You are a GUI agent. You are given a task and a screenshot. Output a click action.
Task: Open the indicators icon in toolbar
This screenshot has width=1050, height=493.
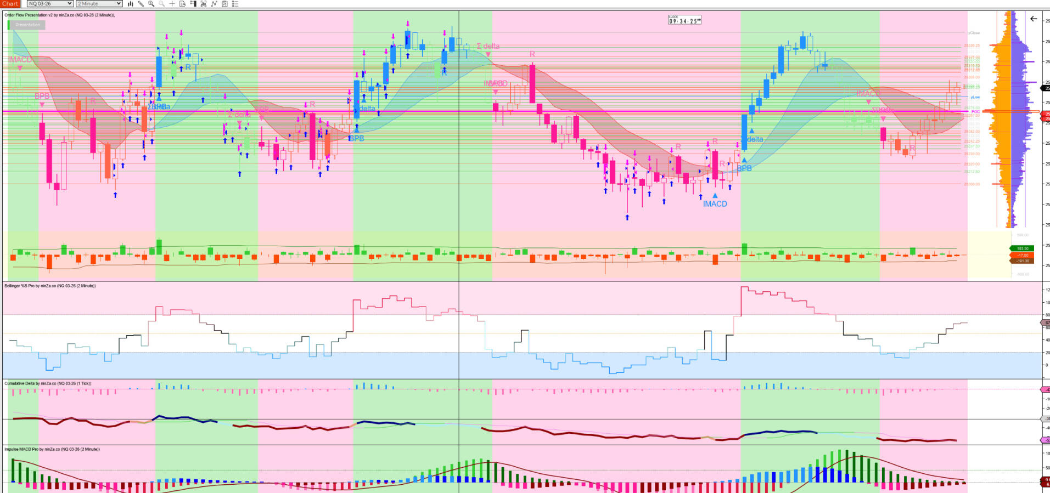[204, 4]
